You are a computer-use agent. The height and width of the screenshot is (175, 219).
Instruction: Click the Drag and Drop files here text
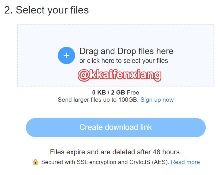coord(126,51)
